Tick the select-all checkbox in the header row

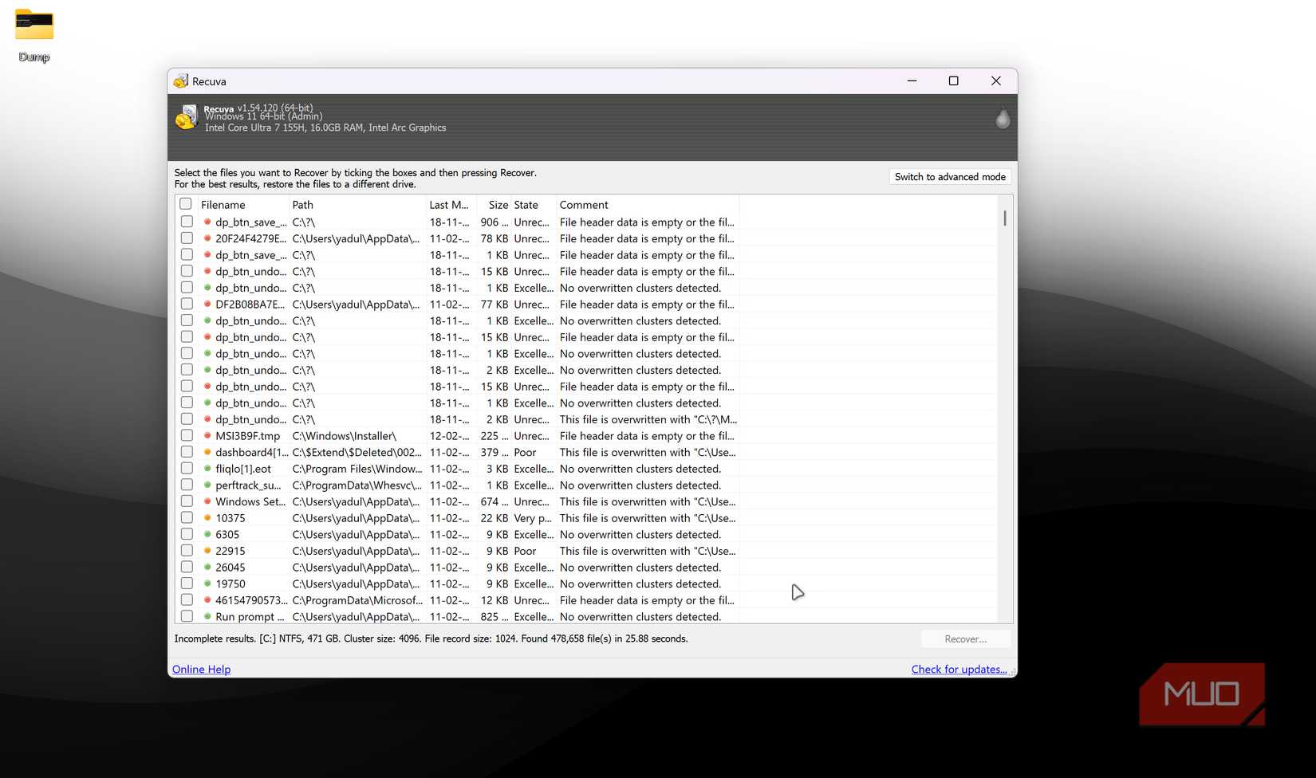186,204
